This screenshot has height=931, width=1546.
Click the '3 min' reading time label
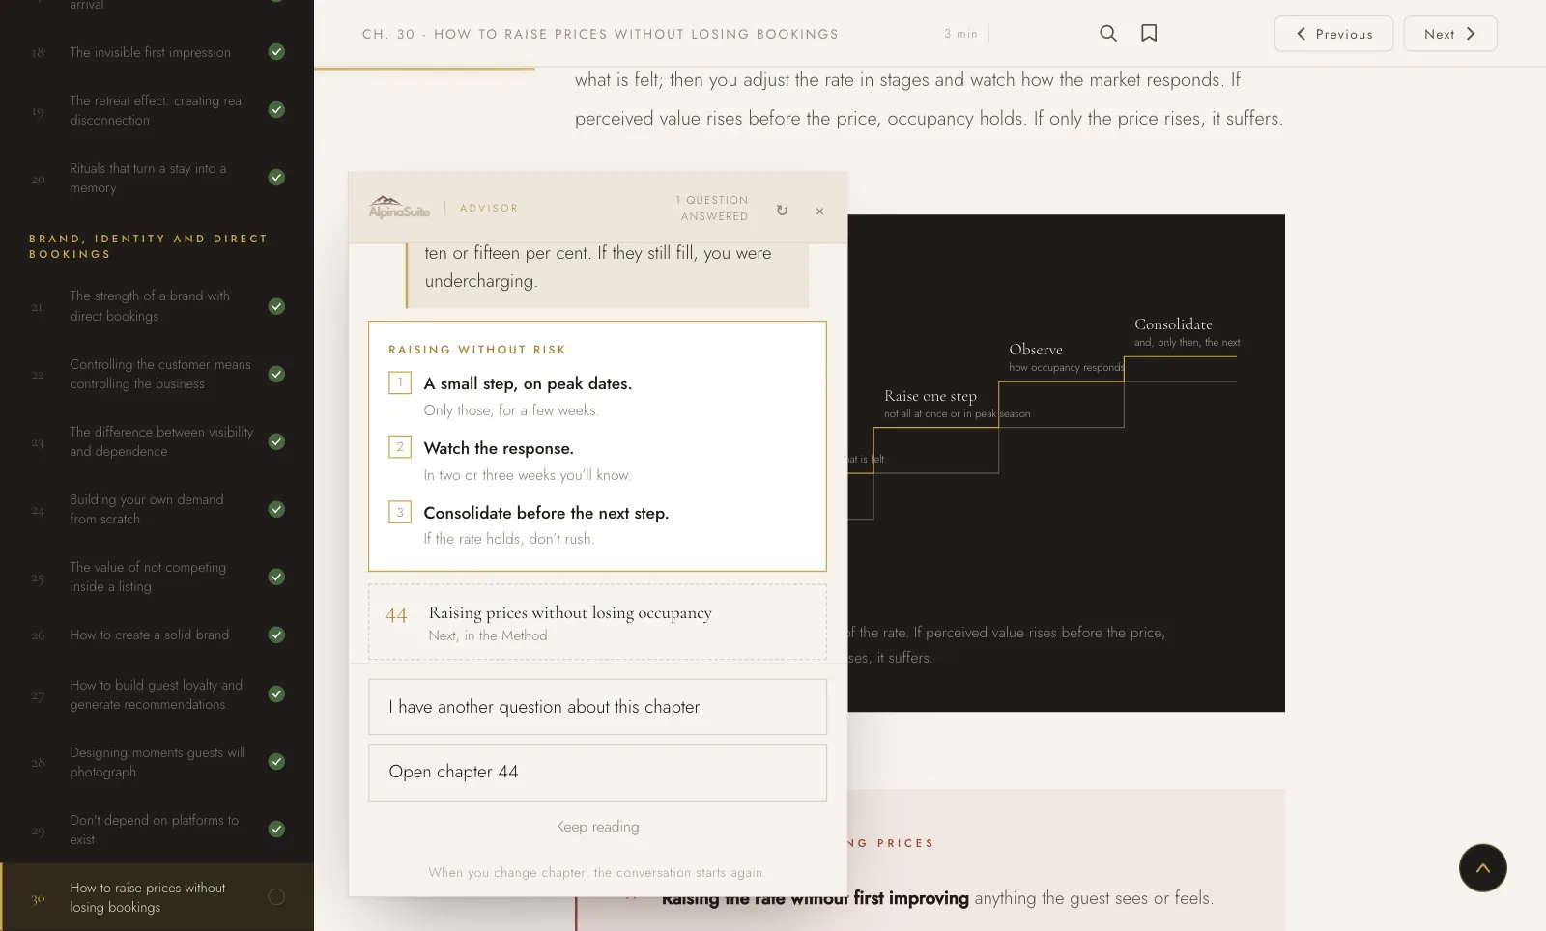(x=960, y=34)
